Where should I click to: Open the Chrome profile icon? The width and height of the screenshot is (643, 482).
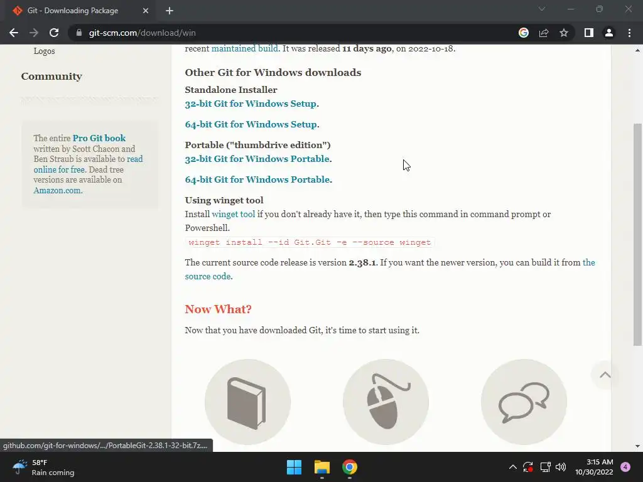(x=609, y=33)
